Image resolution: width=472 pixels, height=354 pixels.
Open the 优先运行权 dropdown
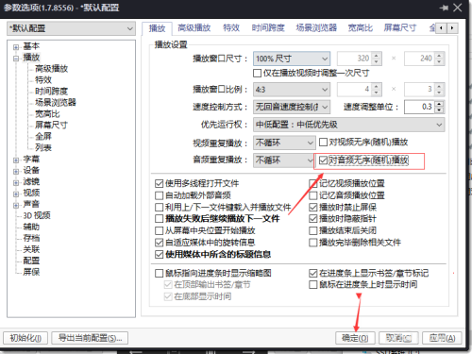(x=349, y=125)
